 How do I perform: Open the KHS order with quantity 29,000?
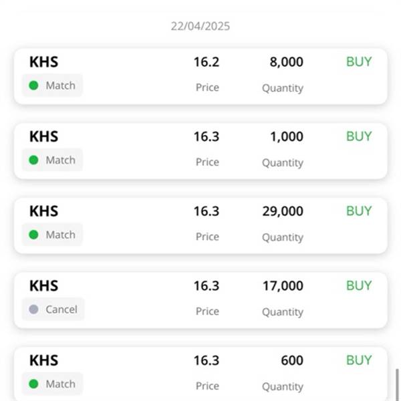(x=200, y=226)
